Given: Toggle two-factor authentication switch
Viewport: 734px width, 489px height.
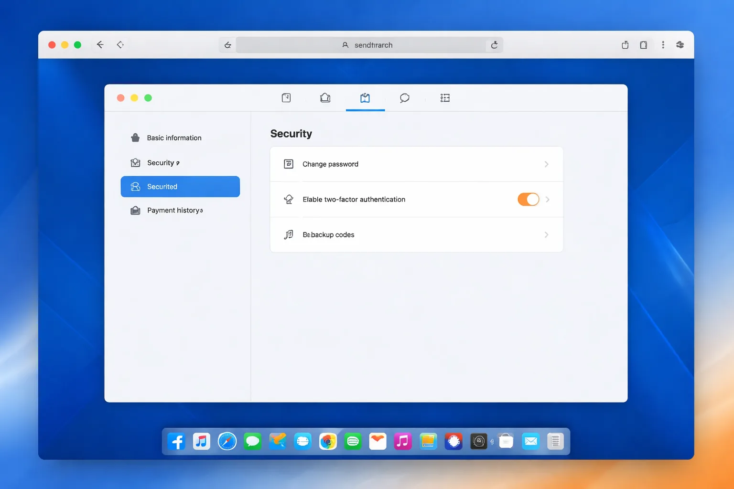Looking at the screenshot, I should tap(528, 199).
